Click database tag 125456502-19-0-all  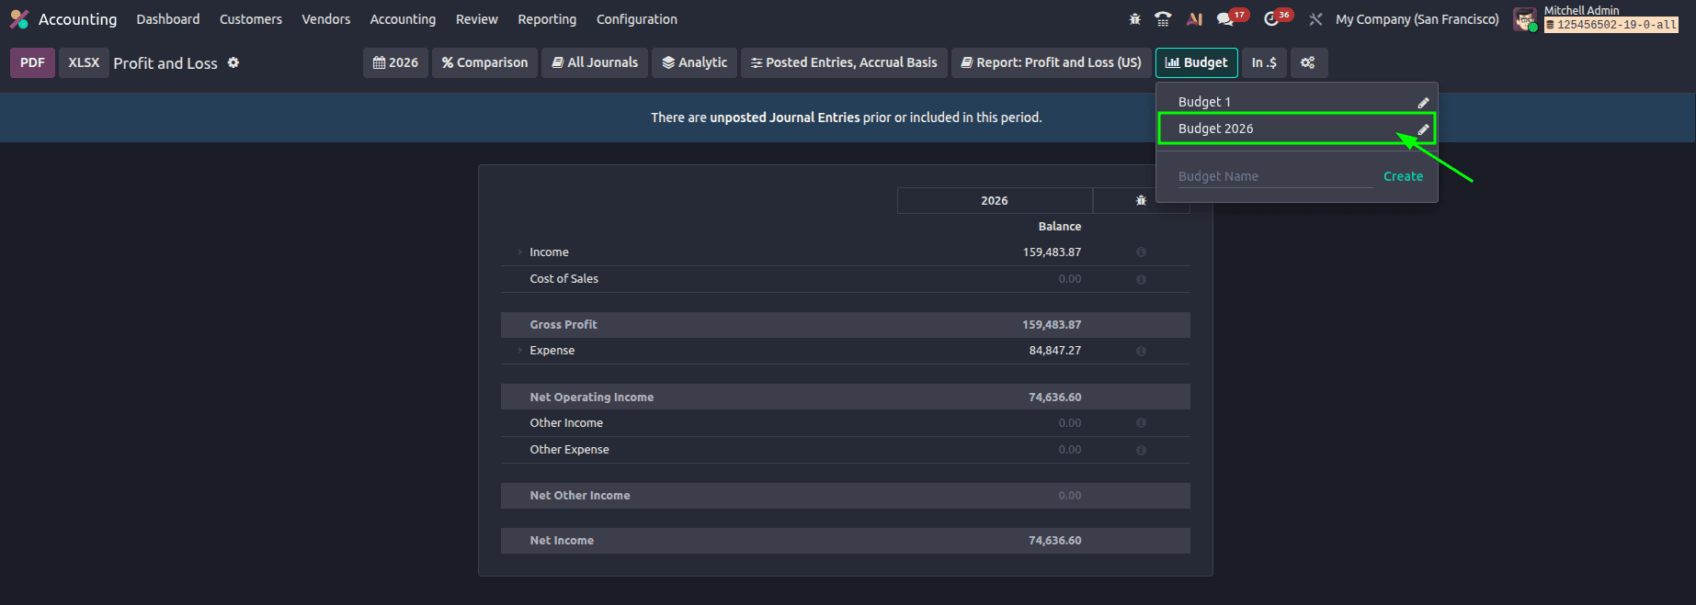pos(1611,25)
